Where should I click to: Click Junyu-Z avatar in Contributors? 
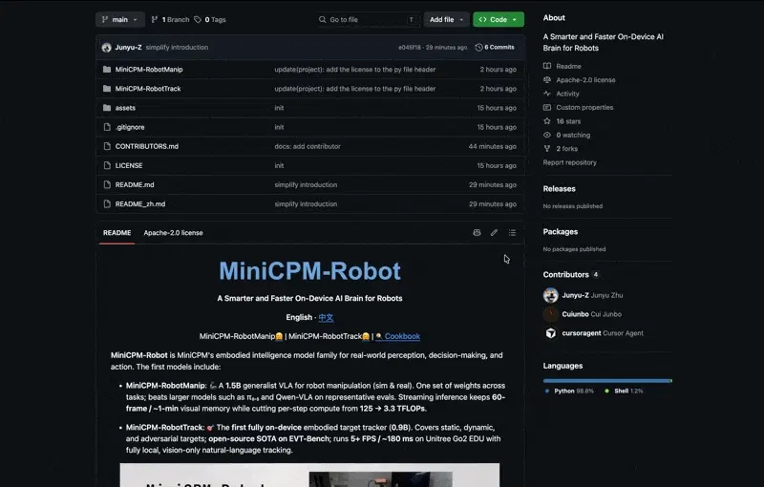pyautogui.click(x=551, y=295)
